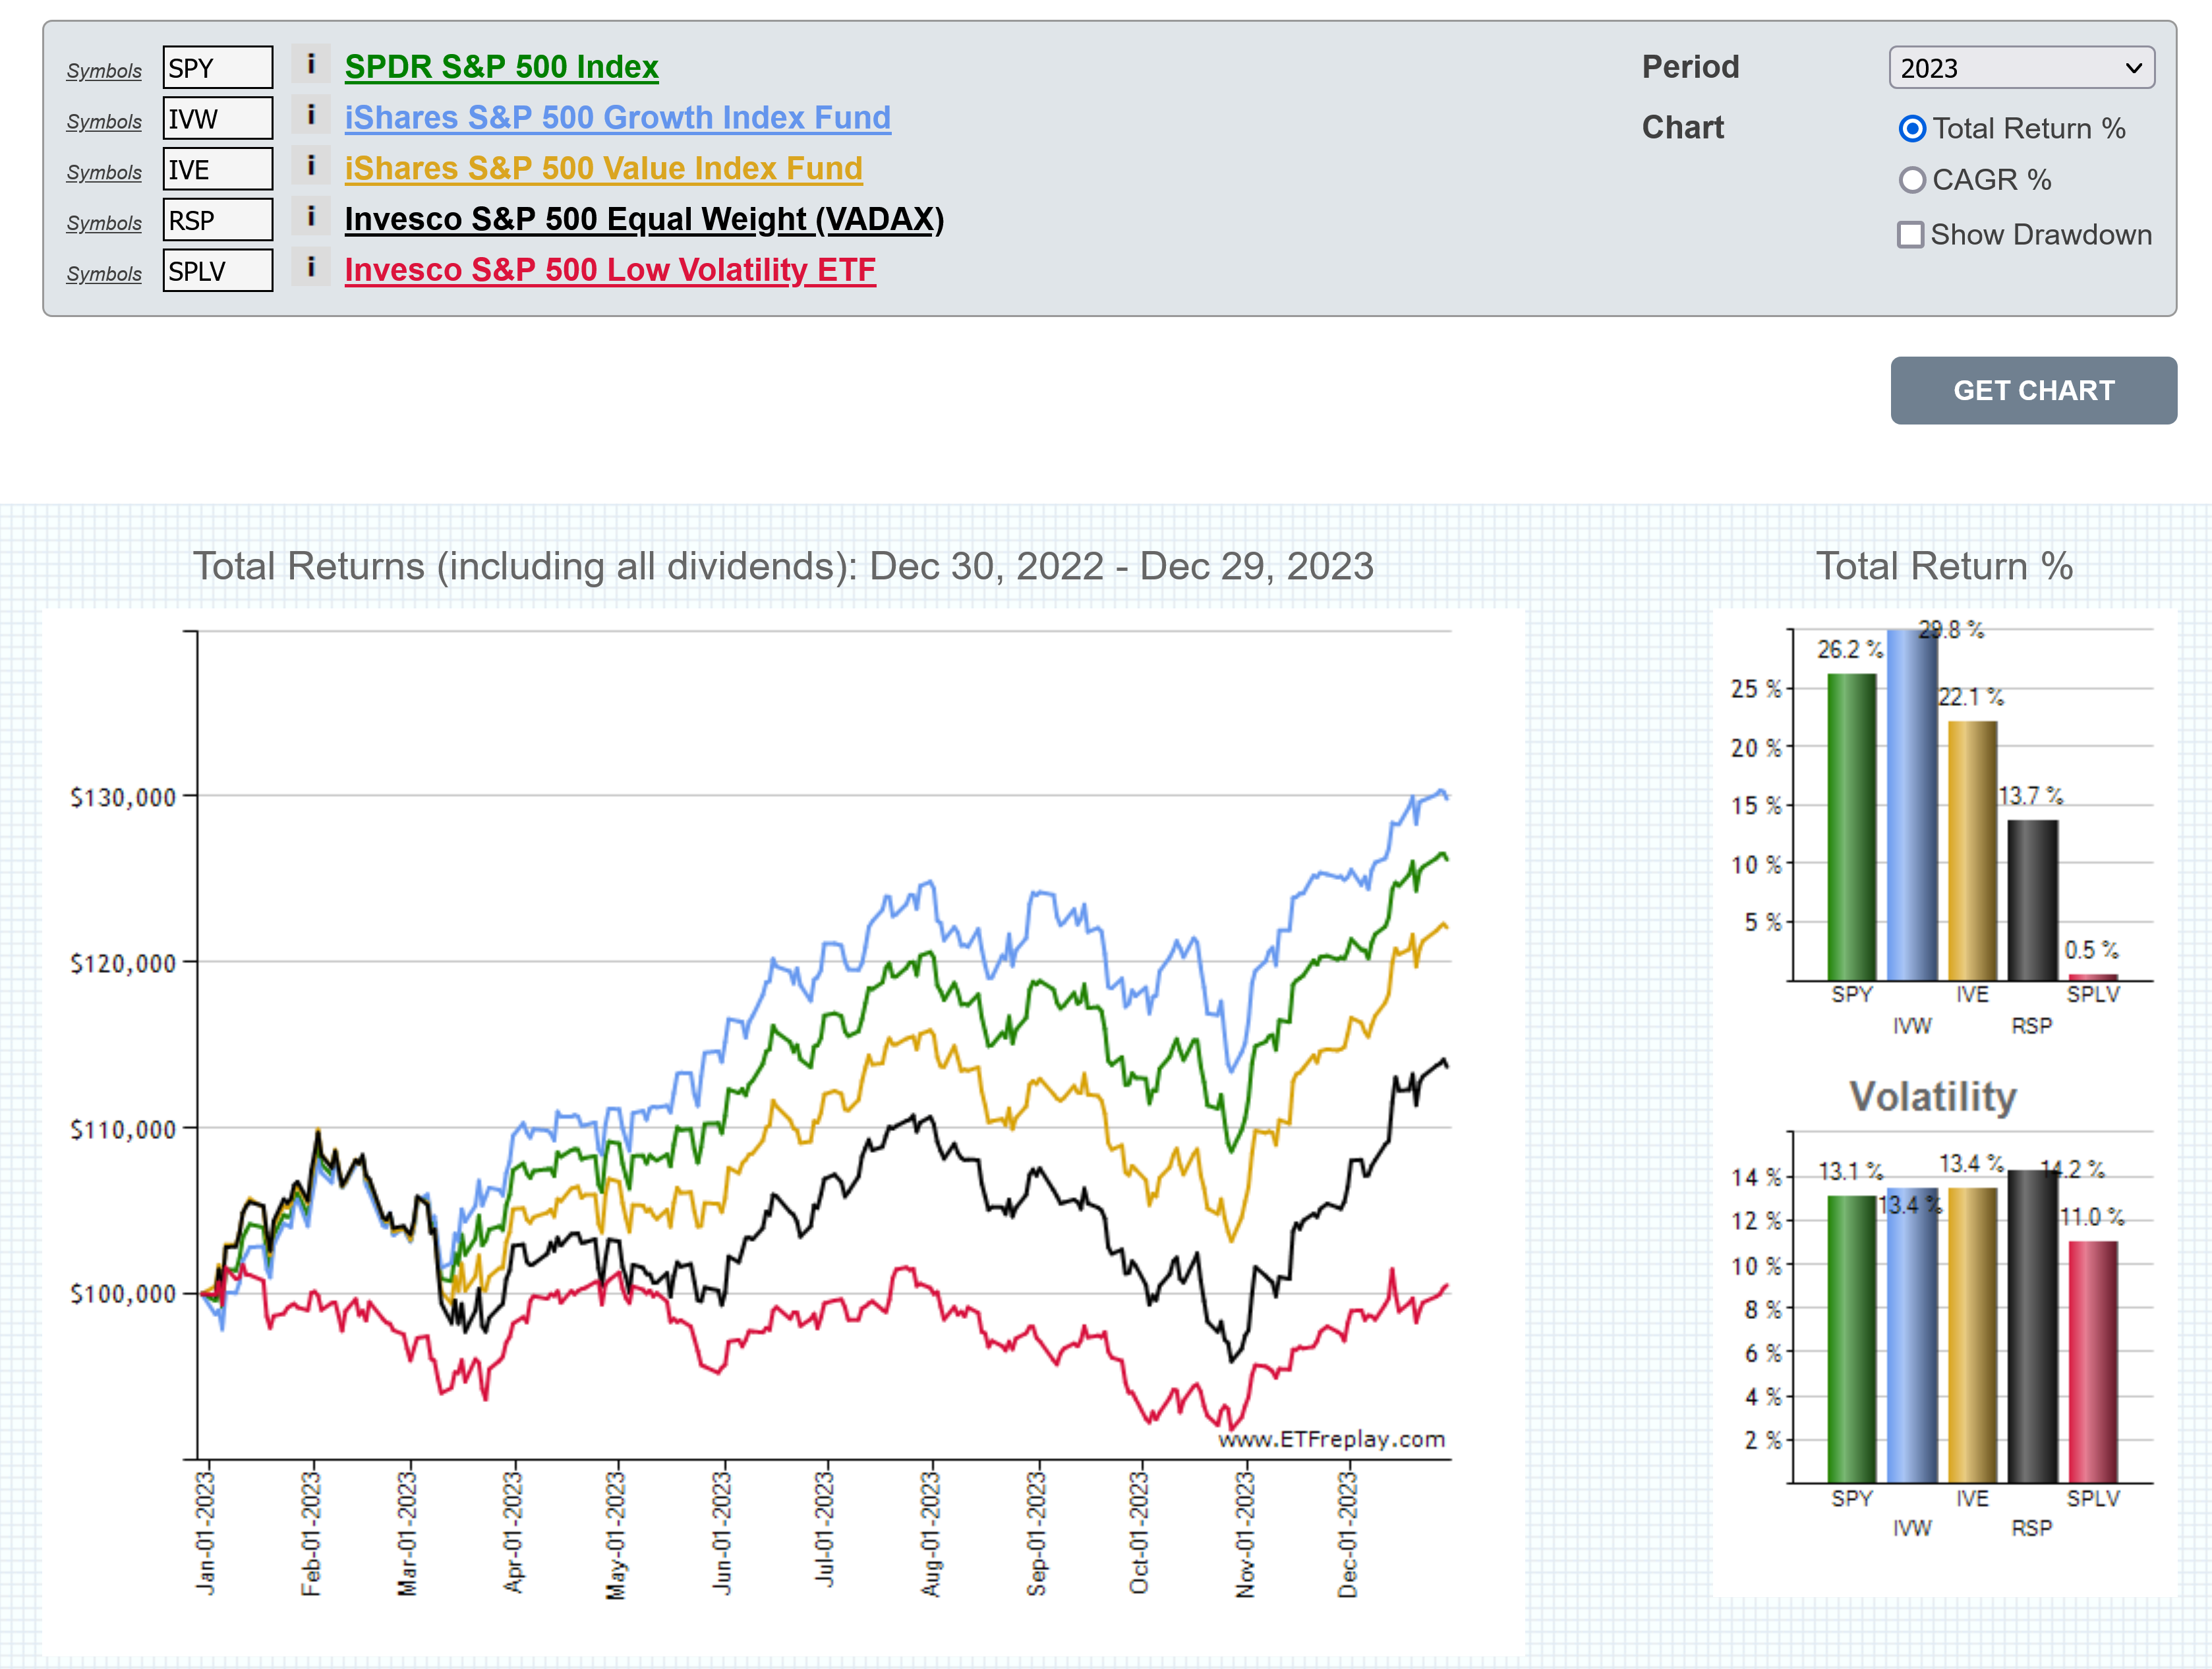Click the 11.0 % volatility label
The width and height of the screenshot is (2212, 1669).
[2091, 1217]
